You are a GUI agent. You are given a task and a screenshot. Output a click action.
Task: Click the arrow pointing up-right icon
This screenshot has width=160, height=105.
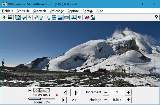tap(36, 17)
